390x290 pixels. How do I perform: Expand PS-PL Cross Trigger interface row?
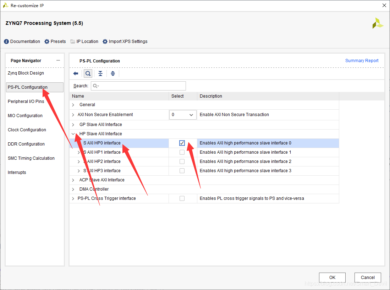[73, 198]
